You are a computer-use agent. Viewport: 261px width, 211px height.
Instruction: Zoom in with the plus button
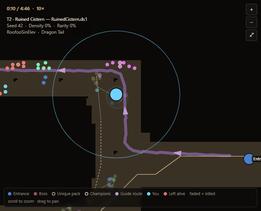click(x=252, y=9)
